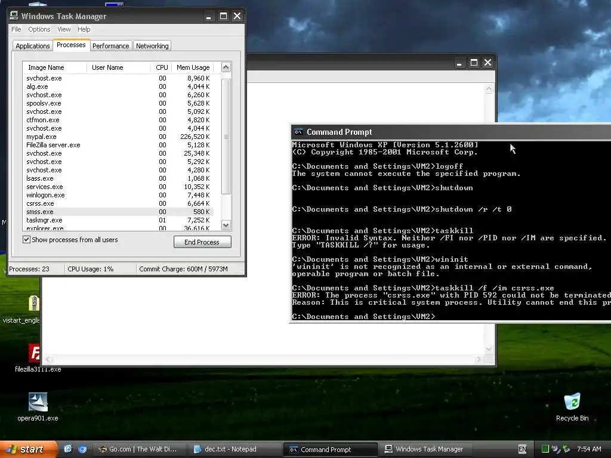Switch to Go.com taskbar window
The height and width of the screenshot is (458, 611).
pyautogui.click(x=138, y=449)
